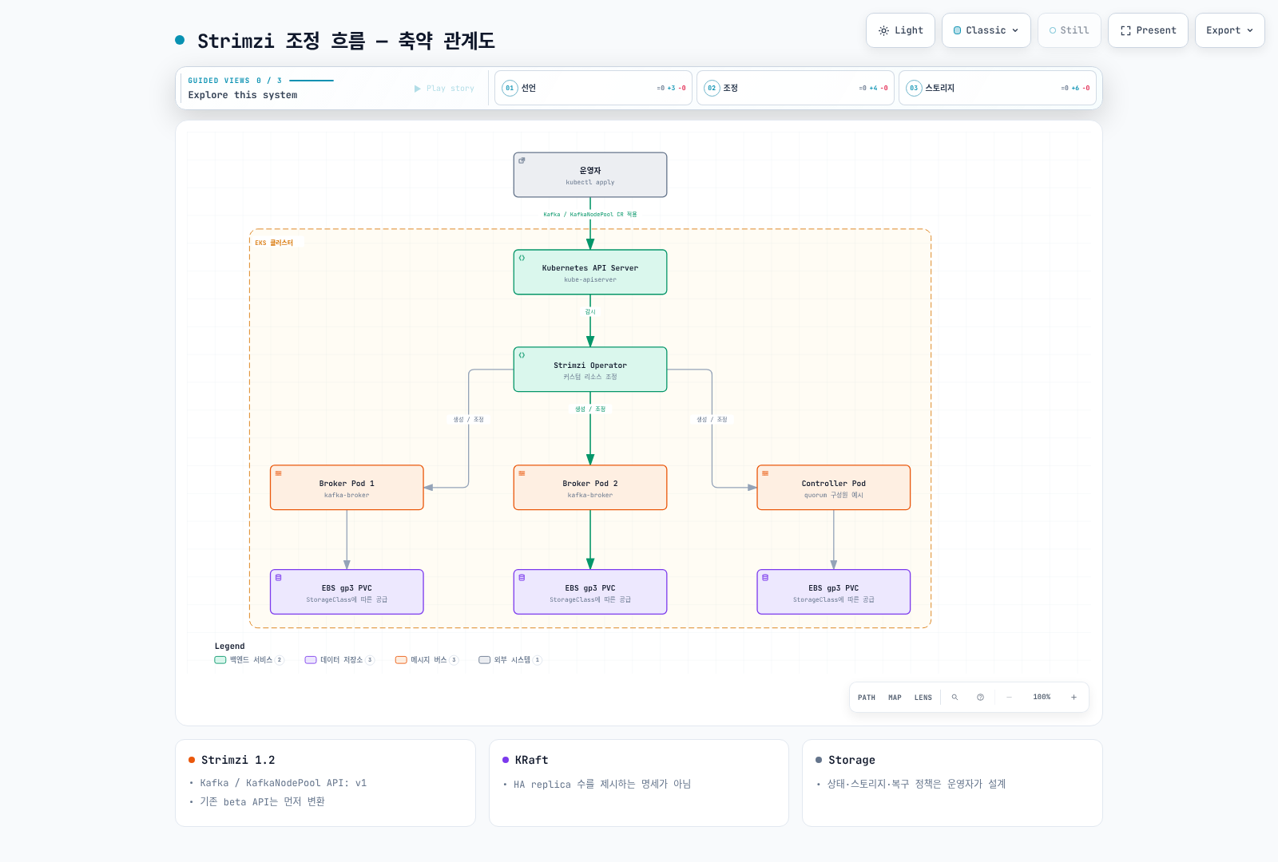
Task: Select the Broker Pod 2 node
Action: [x=590, y=488]
